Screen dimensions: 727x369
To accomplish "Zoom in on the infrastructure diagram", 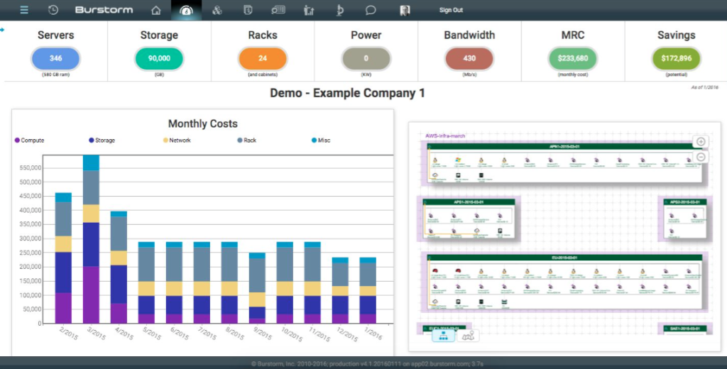I will tap(700, 142).
